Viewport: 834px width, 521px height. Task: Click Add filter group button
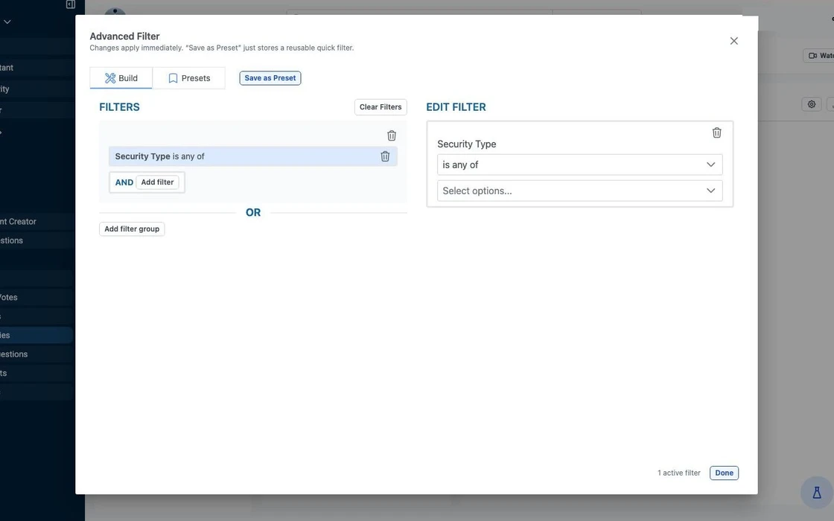click(x=132, y=229)
